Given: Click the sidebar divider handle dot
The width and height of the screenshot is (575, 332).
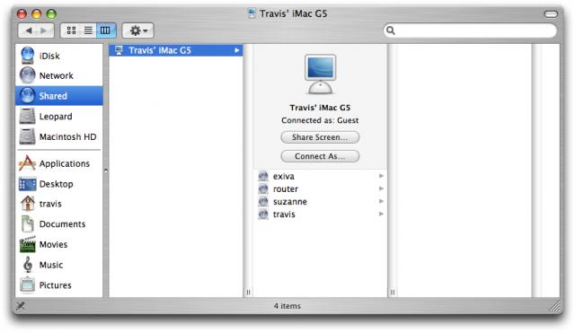Looking at the screenshot, I should [x=106, y=170].
